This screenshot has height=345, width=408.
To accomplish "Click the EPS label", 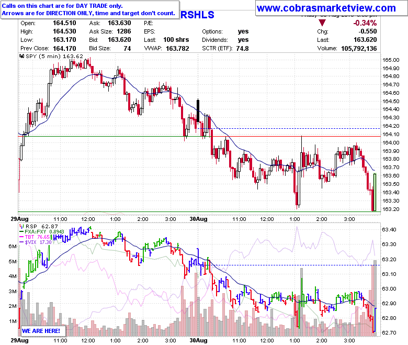I will click(x=150, y=31).
